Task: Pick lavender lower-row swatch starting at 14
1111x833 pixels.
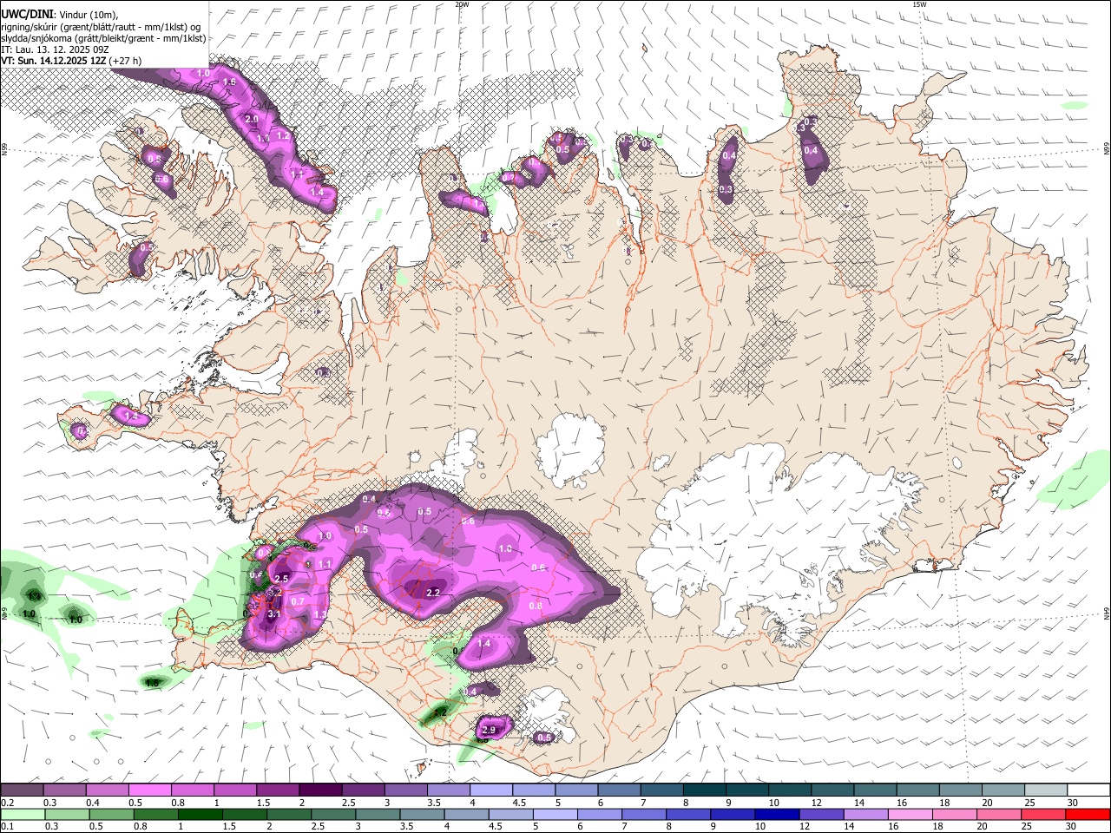Action: (865, 815)
